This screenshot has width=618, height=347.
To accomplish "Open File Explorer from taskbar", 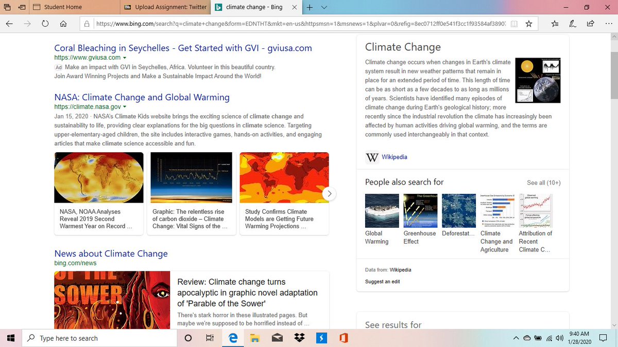I will (255, 338).
